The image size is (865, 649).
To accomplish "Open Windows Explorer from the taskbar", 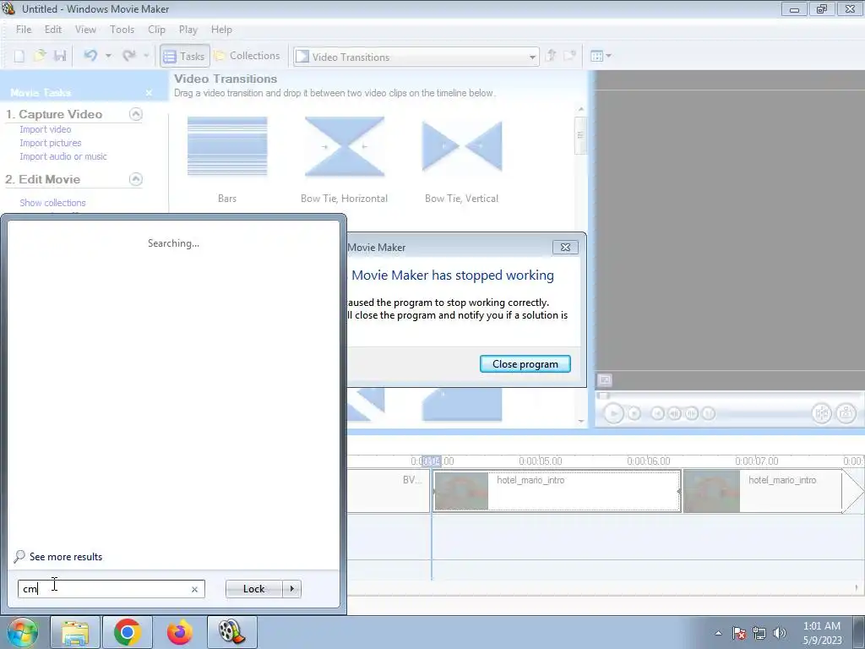I will coord(75,632).
